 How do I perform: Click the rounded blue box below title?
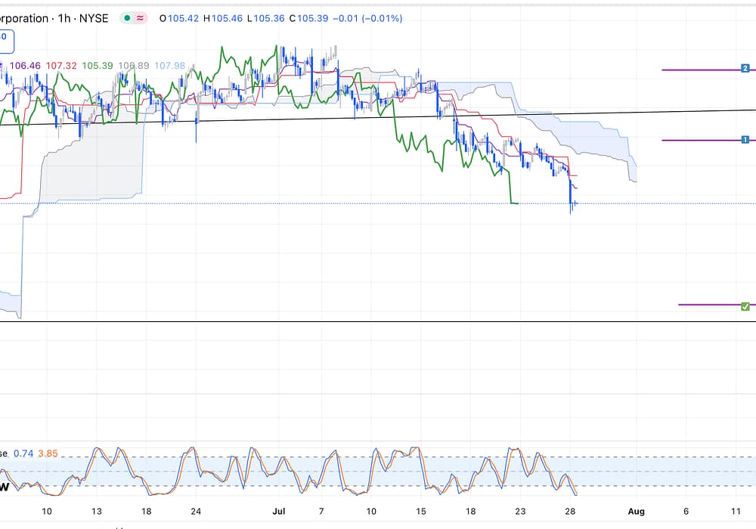point(4,37)
